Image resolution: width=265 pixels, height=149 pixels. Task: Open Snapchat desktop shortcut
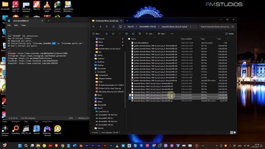click(x=58, y=130)
